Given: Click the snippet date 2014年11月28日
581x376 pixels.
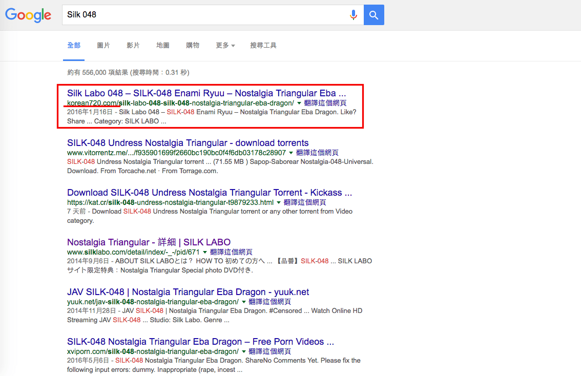Looking at the screenshot, I should [x=92, y=310].
